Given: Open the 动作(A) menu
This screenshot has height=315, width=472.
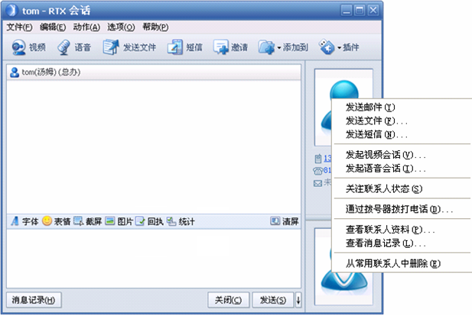Looking at the screenshot, I should 86,27.
